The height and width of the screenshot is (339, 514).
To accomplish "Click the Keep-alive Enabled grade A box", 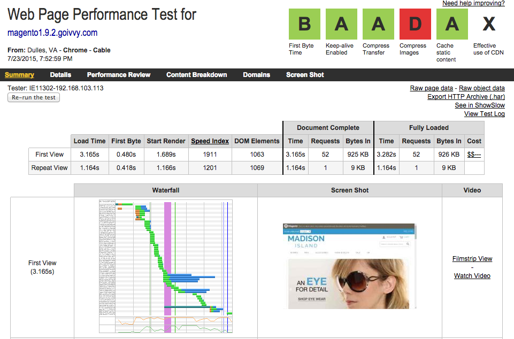I will click(341, 24).
